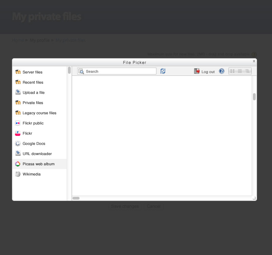Screen dimensions: 272x255
Task: Click the Legacy course files icon
Action: tap(18, 113)
